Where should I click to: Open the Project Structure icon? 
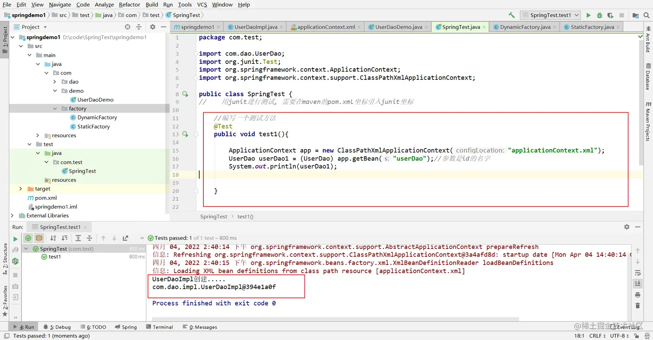[635, 15]
